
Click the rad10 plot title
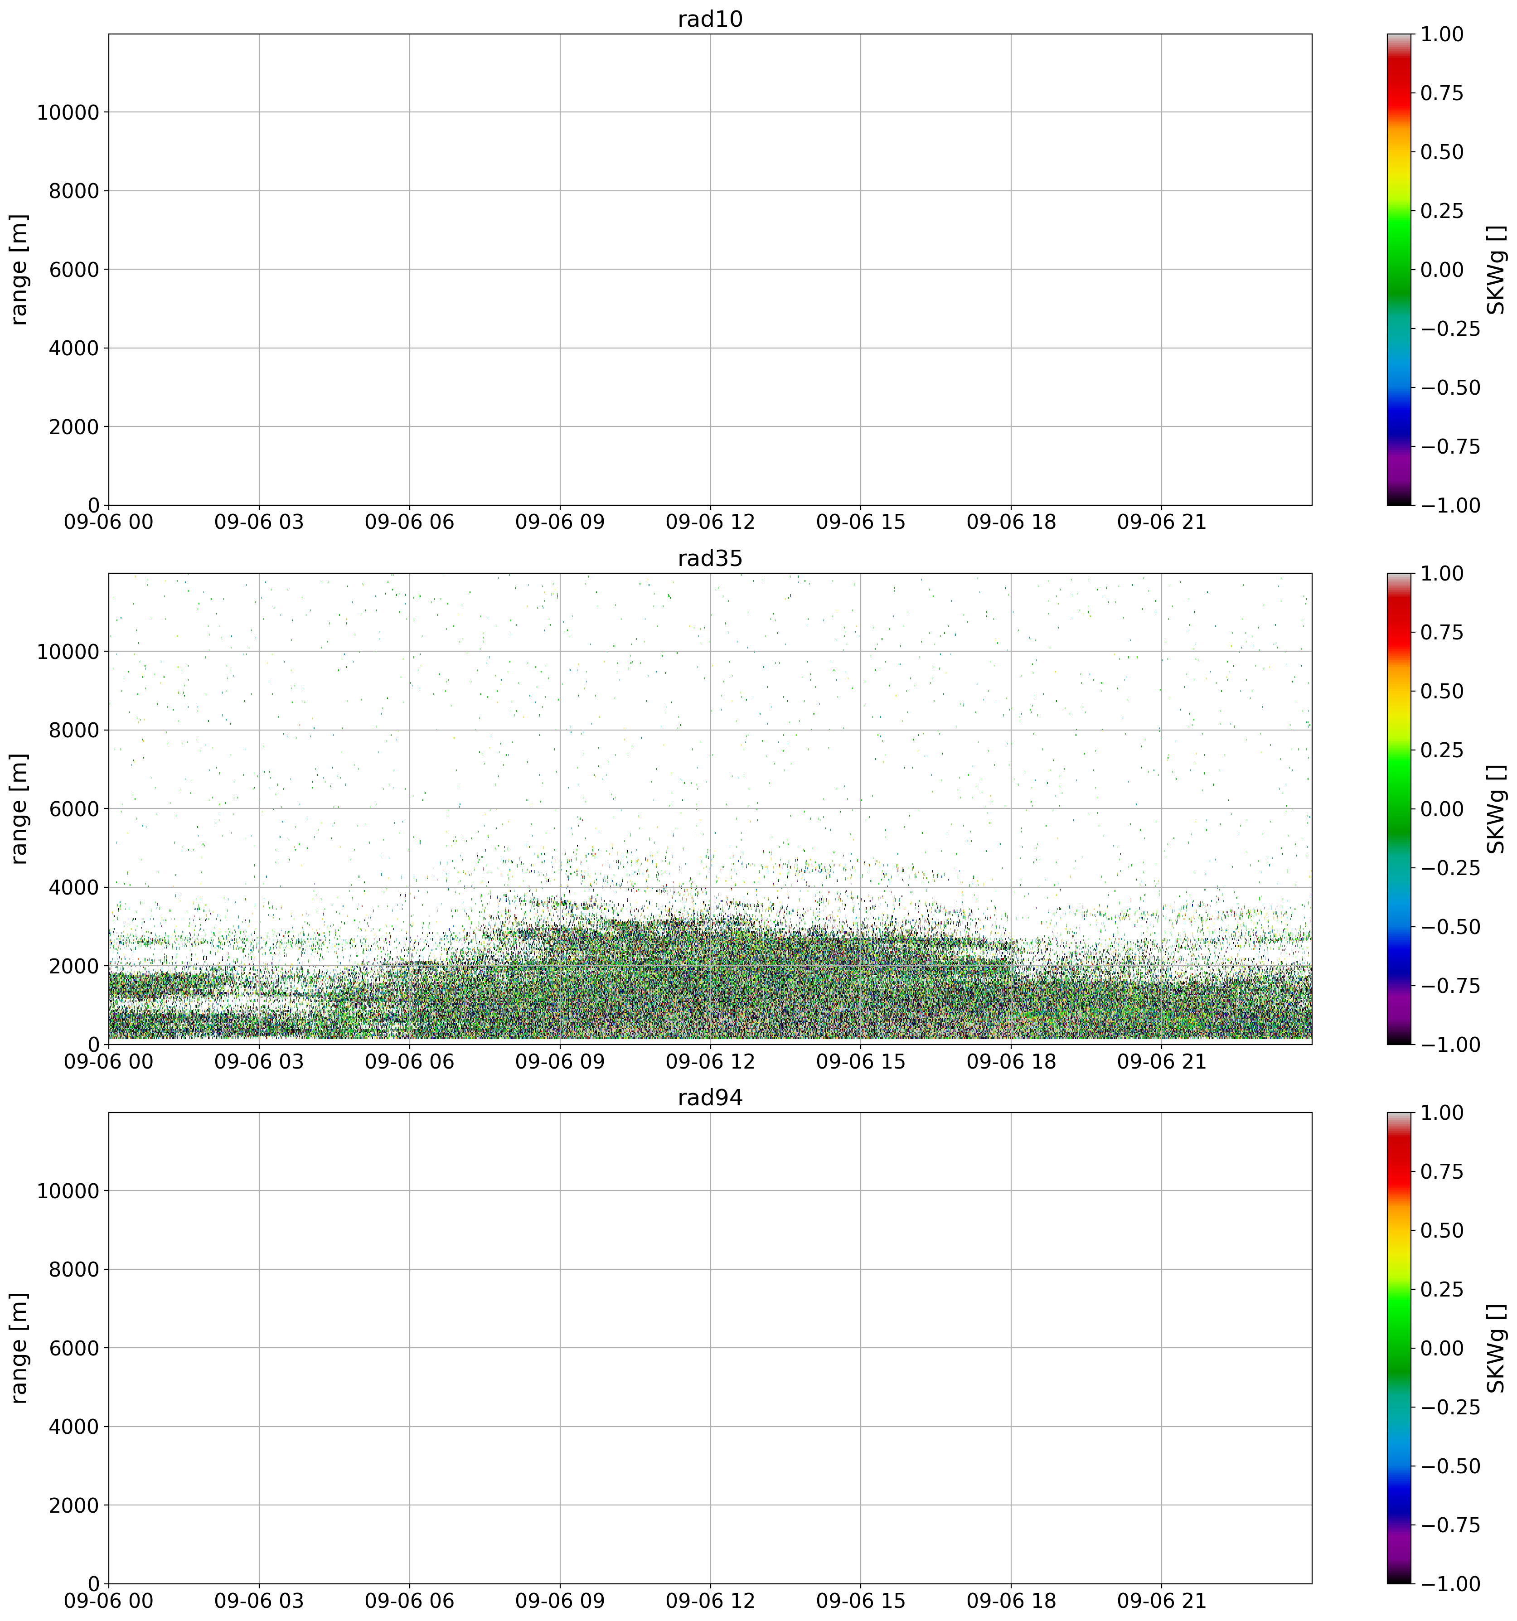710,19
